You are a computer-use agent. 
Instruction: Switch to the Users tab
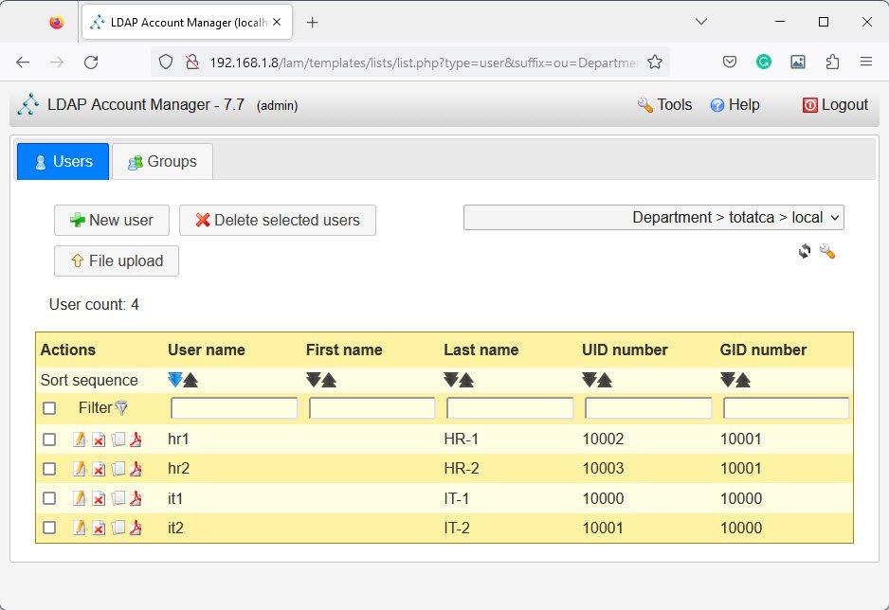click(63, 161)
